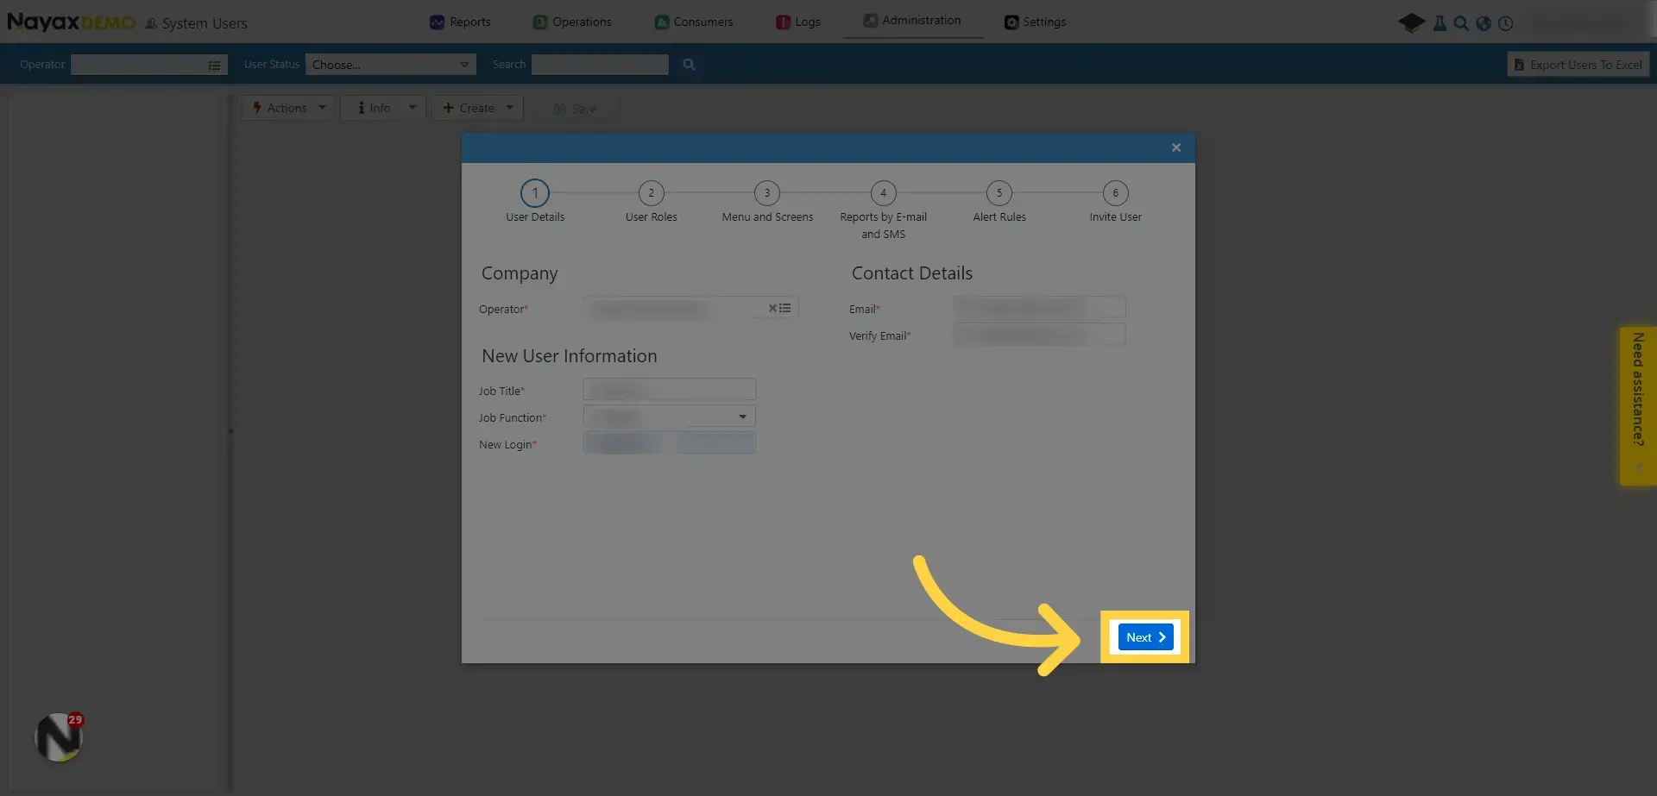Click the Next button in the wizard
Screen dimensions: 1657x796
click(x=1145, y=637)
